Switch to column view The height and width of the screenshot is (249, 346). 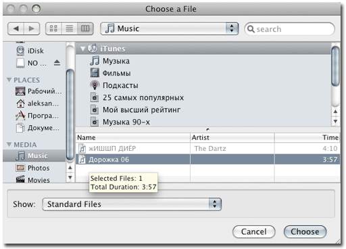[85, 28]
